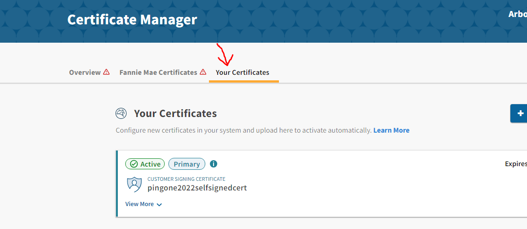Expand the View More chevron arrow
527x229 pixels.
159,205
